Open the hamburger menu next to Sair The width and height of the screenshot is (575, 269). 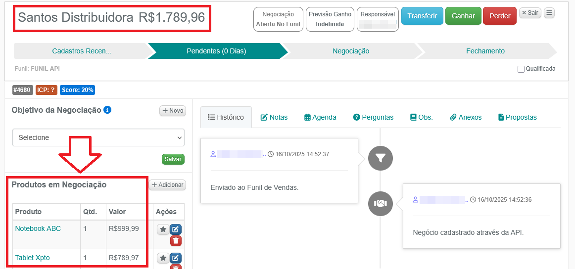tap(549, 13)
